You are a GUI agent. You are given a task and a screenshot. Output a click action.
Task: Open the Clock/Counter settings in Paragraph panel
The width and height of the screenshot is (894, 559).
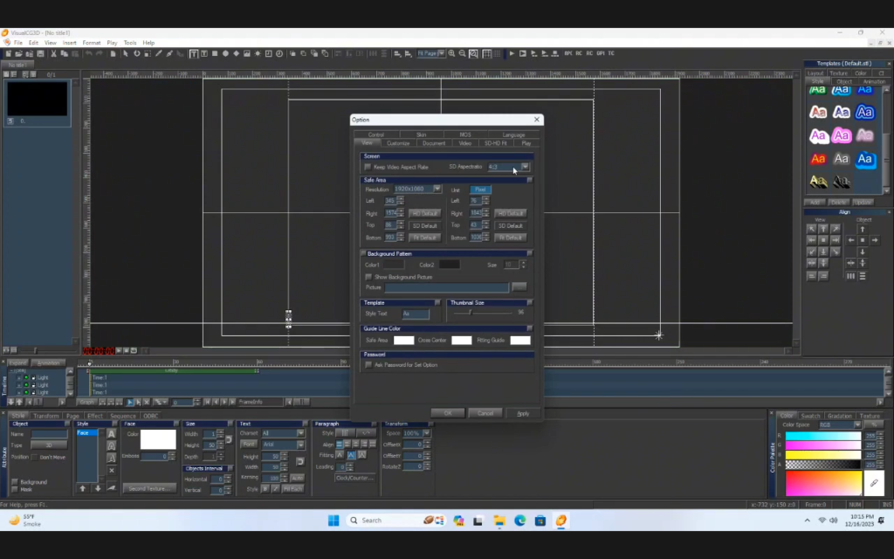coord(354,479)
